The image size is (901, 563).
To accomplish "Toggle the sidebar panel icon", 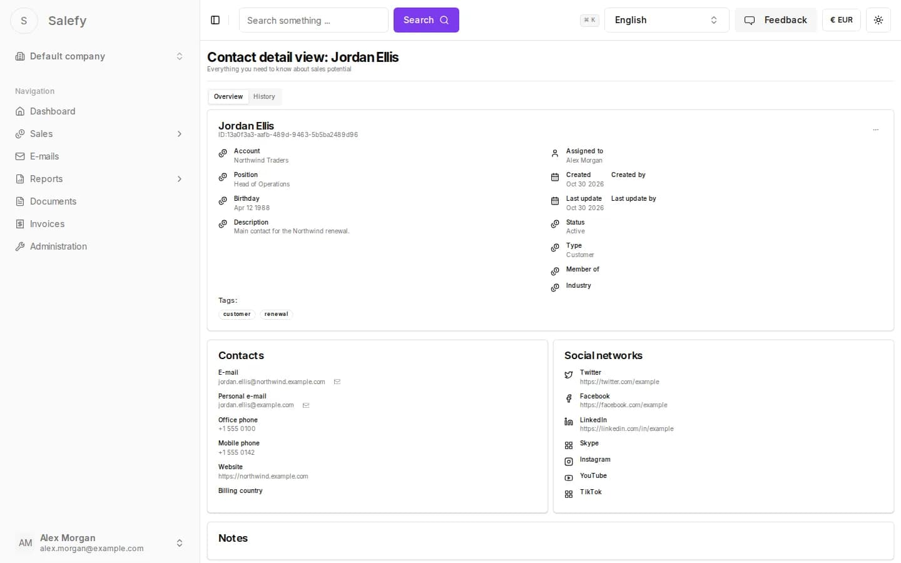I will tap(215, 20).
